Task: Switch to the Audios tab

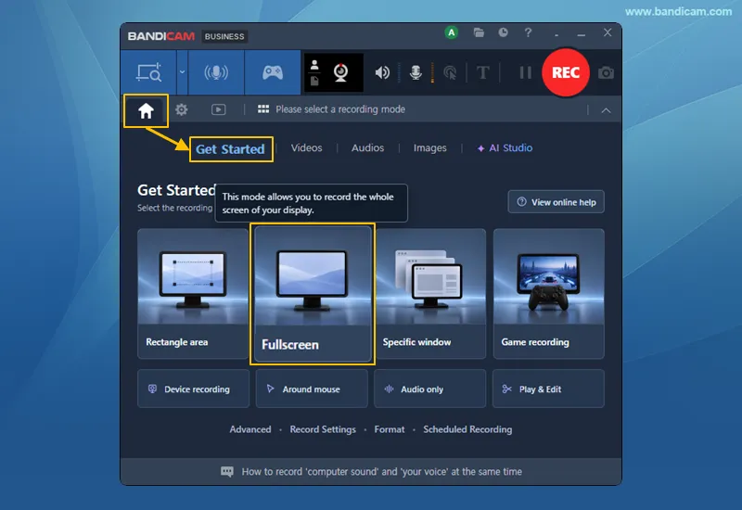Action: point(367,148)
